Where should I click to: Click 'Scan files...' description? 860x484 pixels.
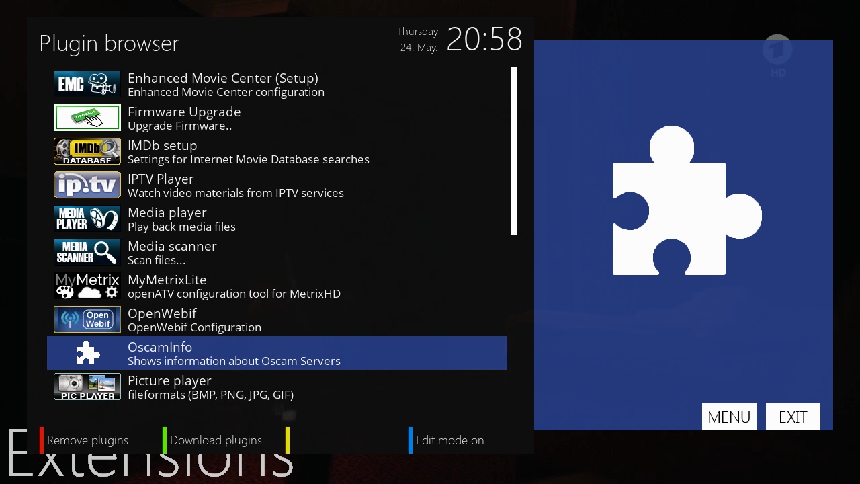[157, 261]
